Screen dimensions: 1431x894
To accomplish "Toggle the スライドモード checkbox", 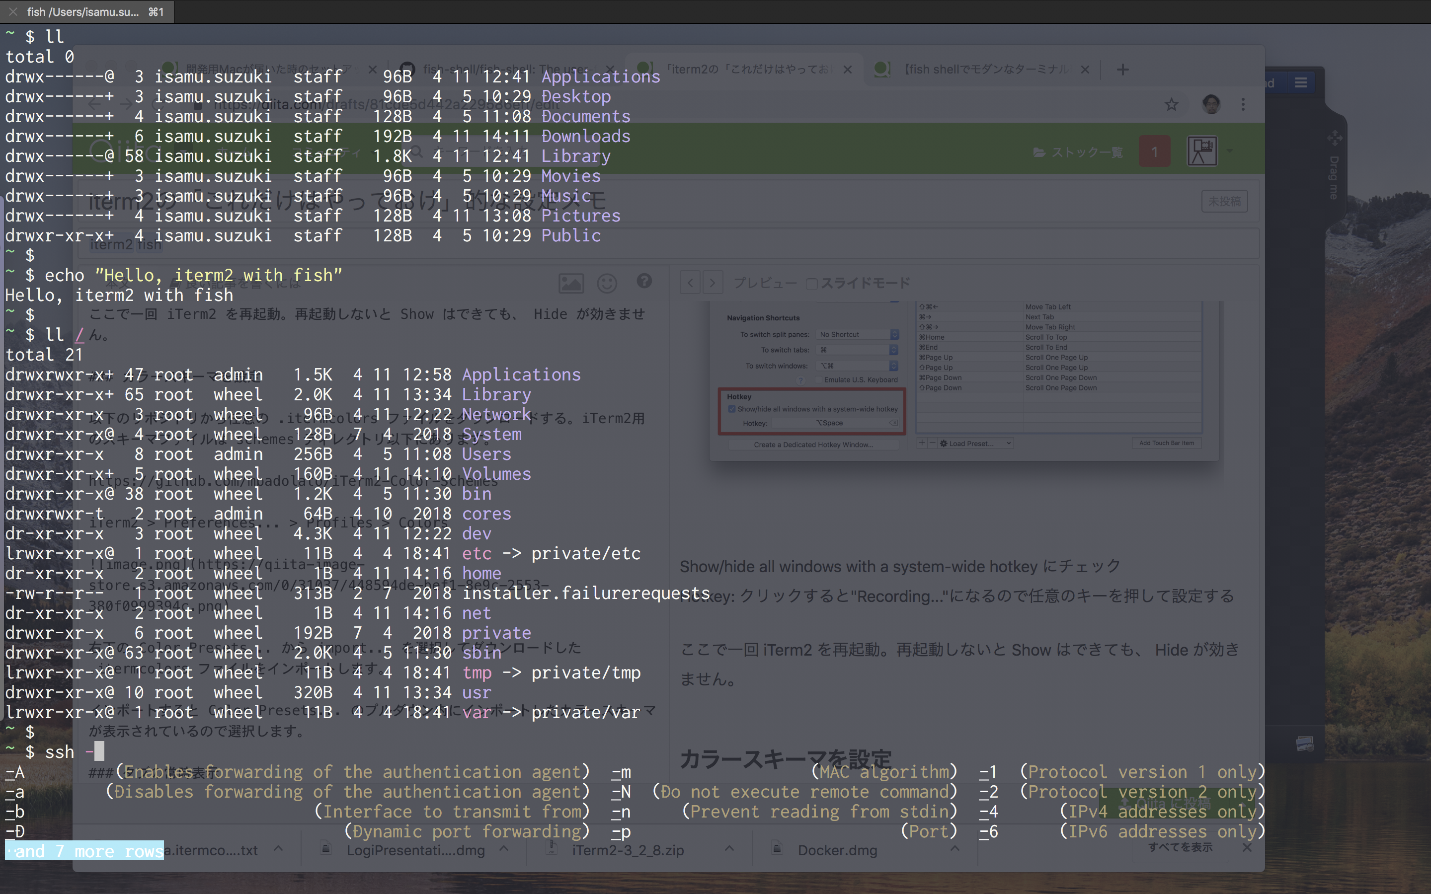I will click(x=812, y=284).
